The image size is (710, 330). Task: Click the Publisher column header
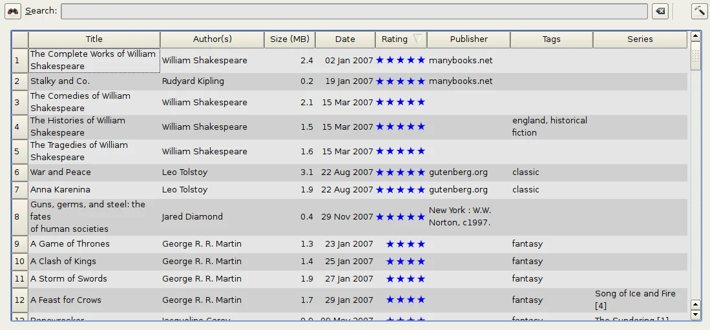pos(468,39)
